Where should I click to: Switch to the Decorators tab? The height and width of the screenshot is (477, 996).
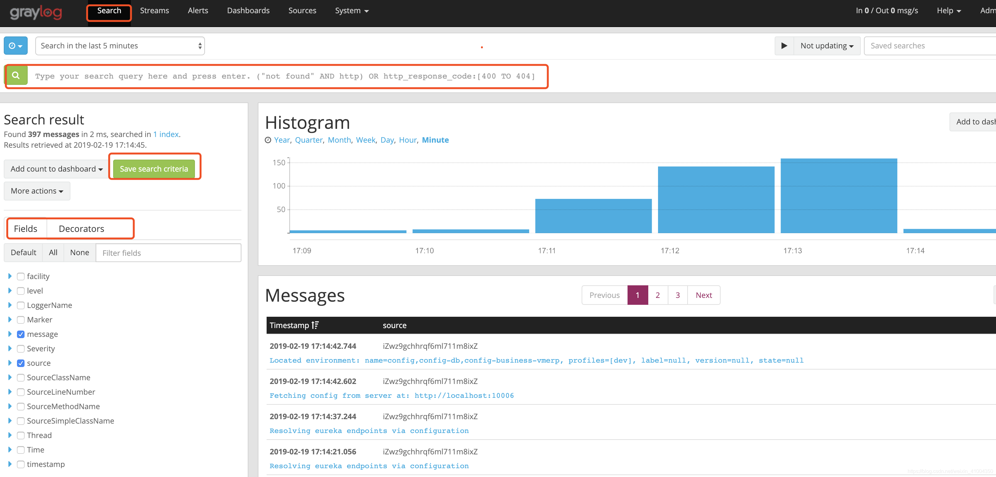pyautogui.click(x=81, y=229)
